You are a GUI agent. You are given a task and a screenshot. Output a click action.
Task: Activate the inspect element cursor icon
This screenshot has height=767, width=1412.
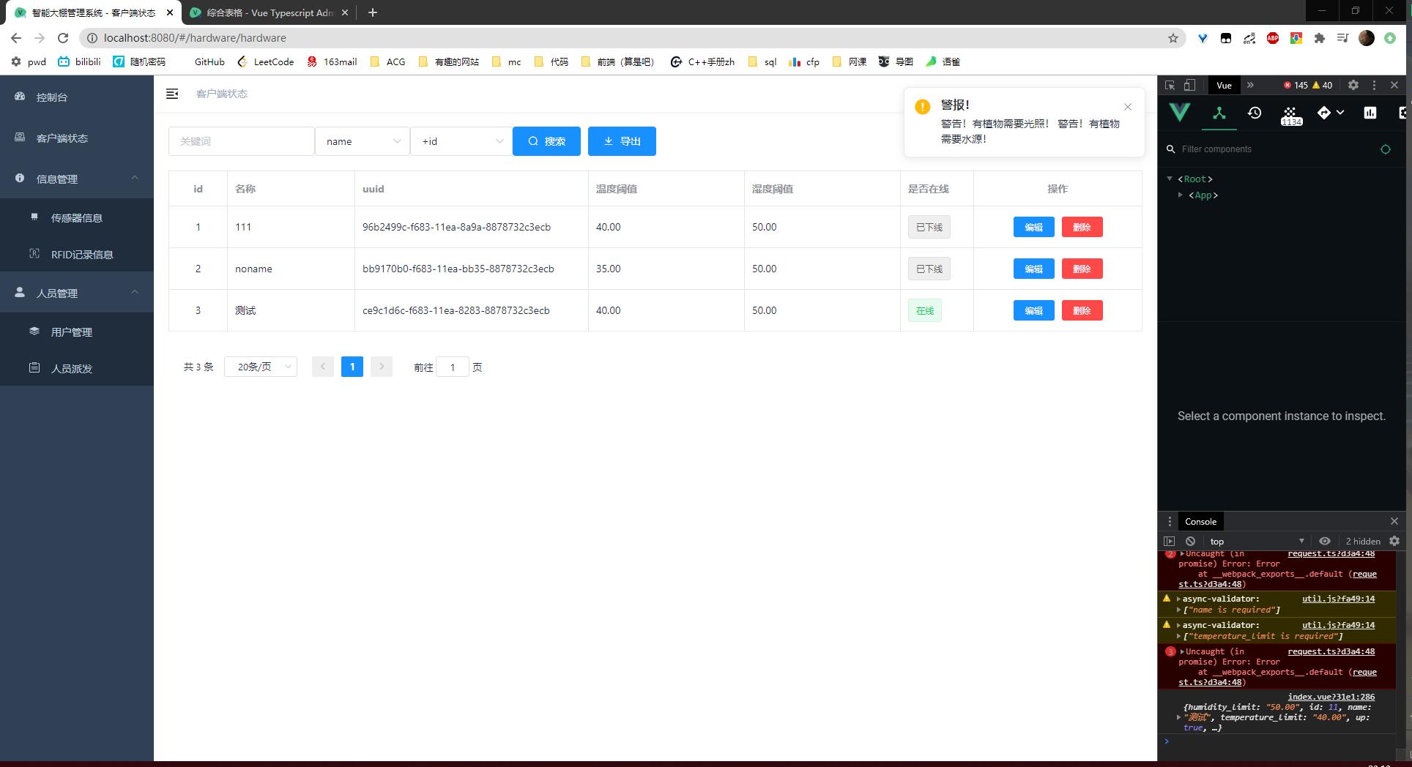(1170, 85)
